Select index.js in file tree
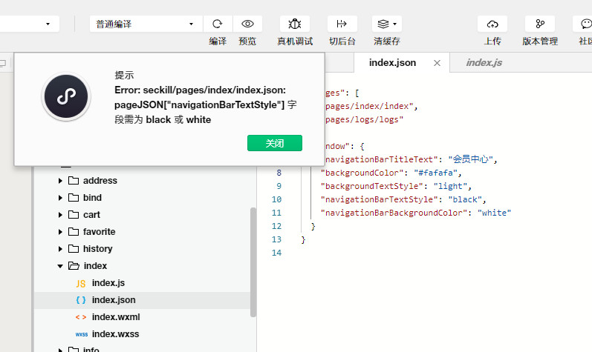 [x=108, y=283]
